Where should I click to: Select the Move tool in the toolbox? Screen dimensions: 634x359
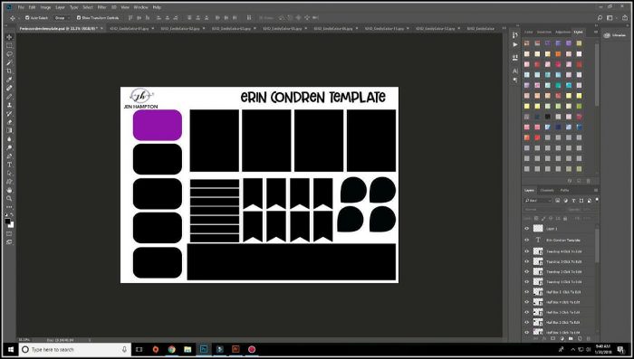[x=9, y=37]
